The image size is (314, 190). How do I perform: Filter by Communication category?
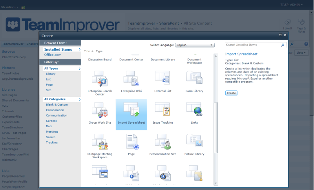[x=57, y=115]
